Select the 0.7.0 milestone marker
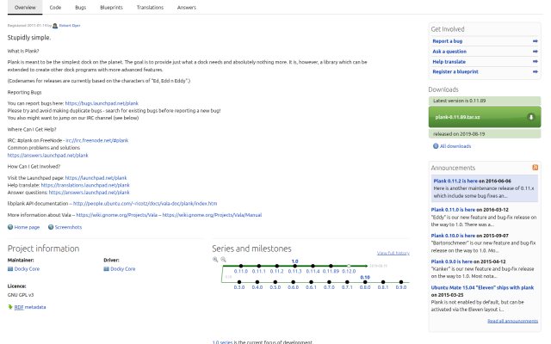This screenshot has width=551, height=344. [329, 282]
